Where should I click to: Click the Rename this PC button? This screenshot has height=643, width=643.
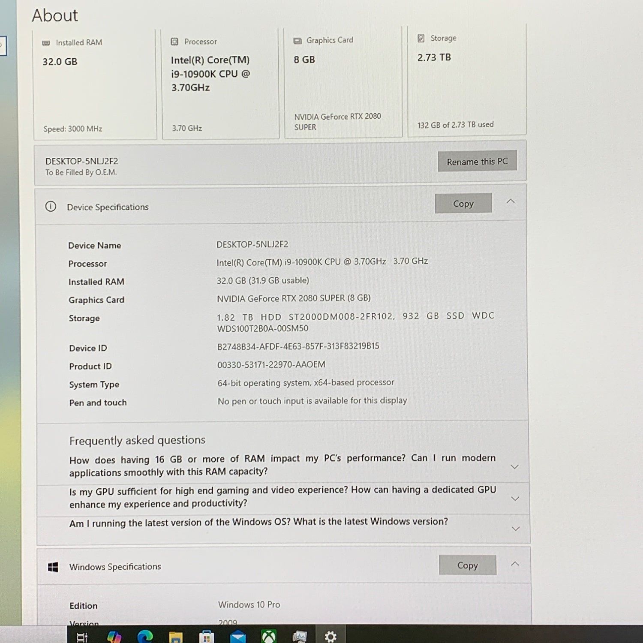click(x=477, y=161)
